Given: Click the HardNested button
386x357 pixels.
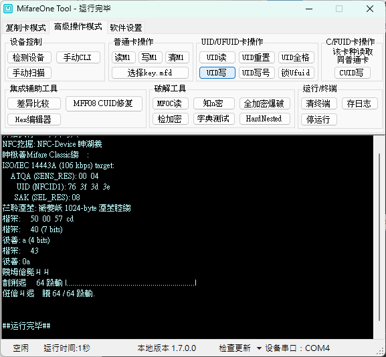Looking at the screenshot, I should click(x=265, y=119).
